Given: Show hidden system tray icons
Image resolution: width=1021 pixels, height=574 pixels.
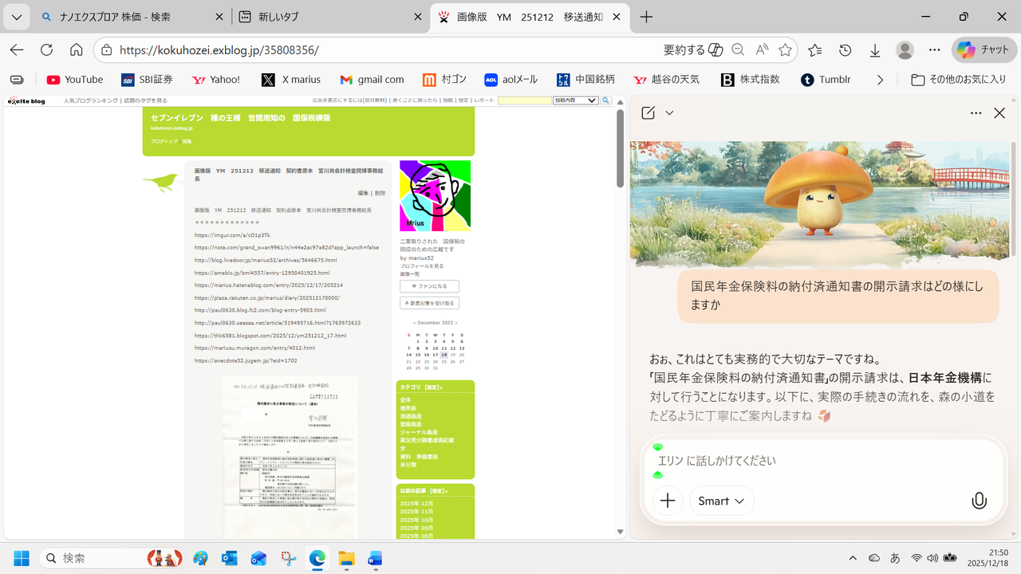Looking at the screenshot, I should (x=853, y=558).
